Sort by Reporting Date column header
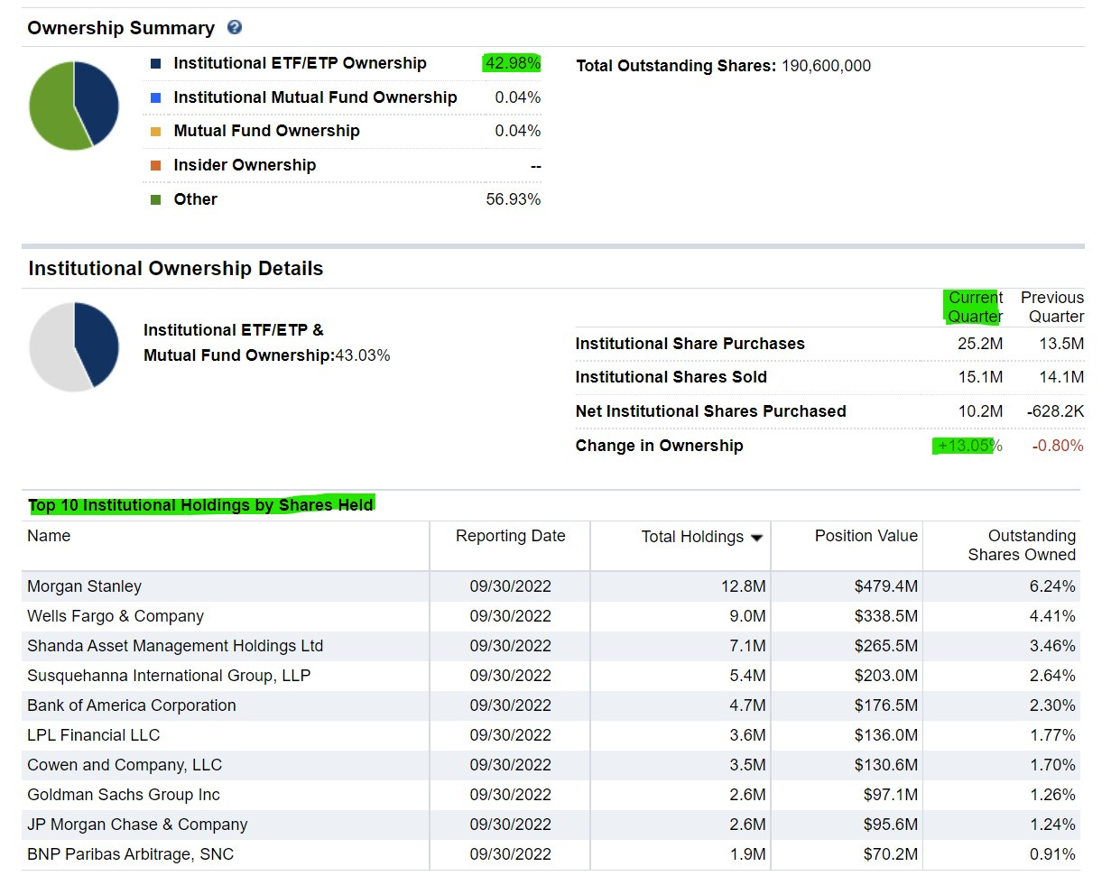The width and height of the screenshot is (1111, 885). coord(510,536)
